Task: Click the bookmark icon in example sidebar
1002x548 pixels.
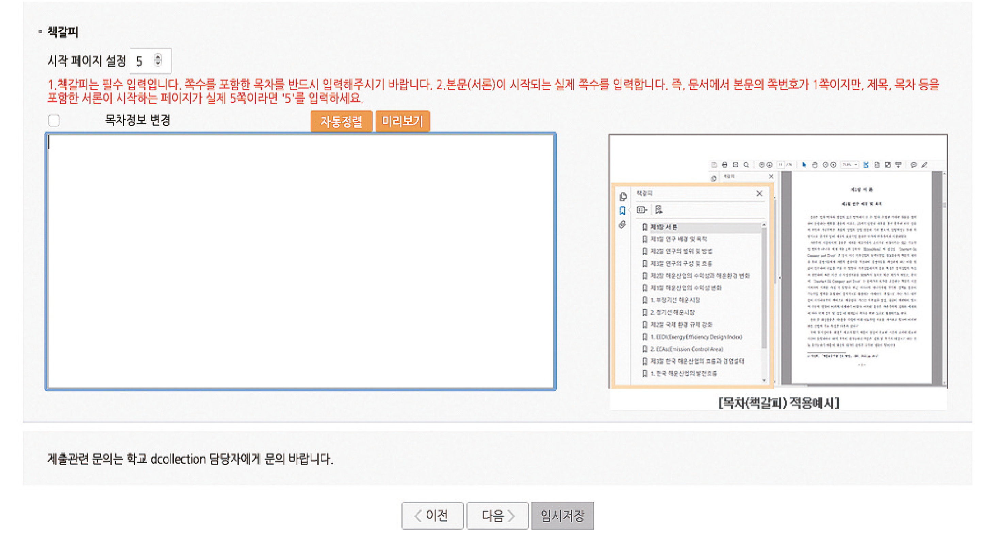Action: click(x=622, y=211)
